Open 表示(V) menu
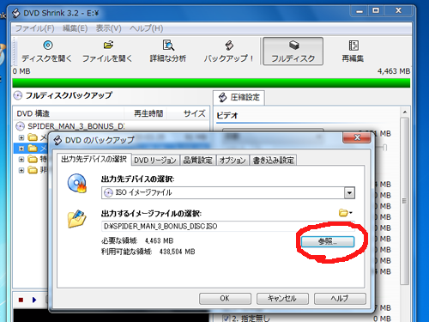The image size is (429, 322). pos(108,28)
